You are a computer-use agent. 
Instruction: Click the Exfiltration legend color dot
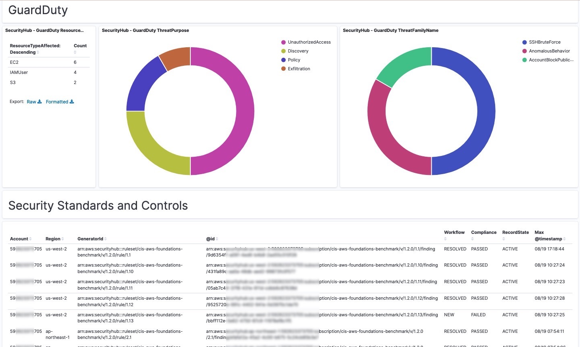283,69
